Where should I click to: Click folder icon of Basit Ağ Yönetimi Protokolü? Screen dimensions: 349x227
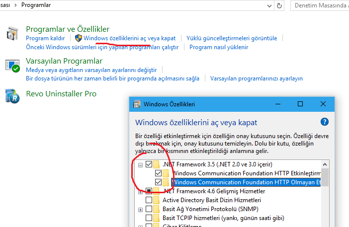click(157, 209)
